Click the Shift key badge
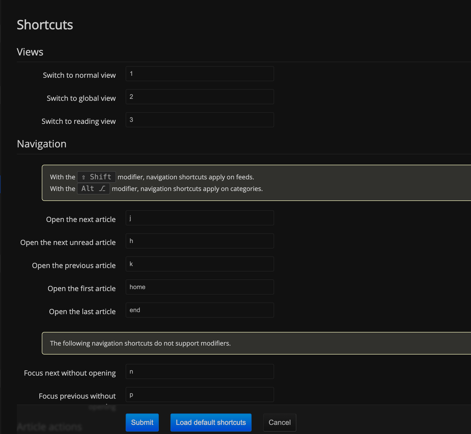Image resolution: width=471 pixels, height=434 pixels. [x=96, y=177]
